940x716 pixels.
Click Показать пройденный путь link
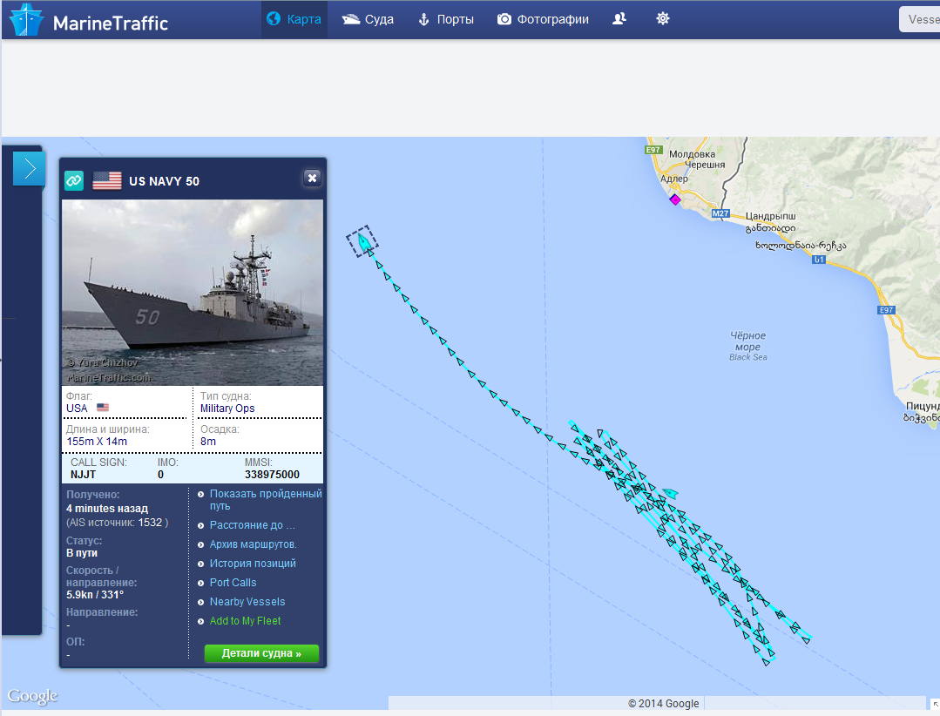pos(266,500)
